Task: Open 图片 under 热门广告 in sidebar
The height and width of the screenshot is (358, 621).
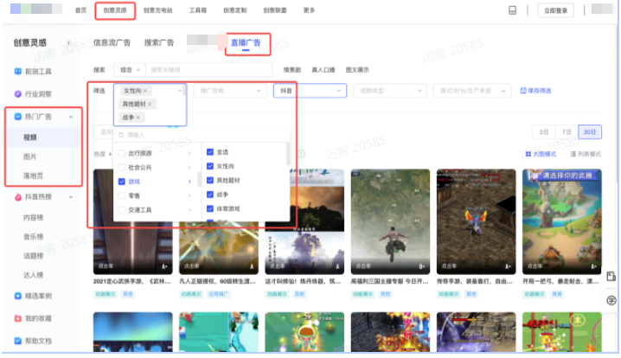Action: click(29, 157)
